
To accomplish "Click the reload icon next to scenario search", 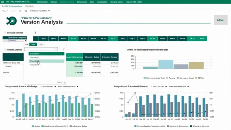I will [63, 49].
